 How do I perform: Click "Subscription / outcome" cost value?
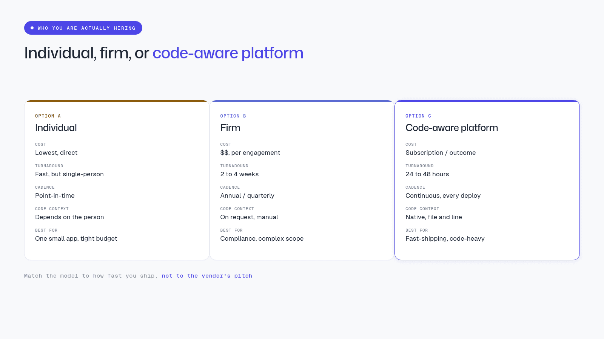pos(441,153)
